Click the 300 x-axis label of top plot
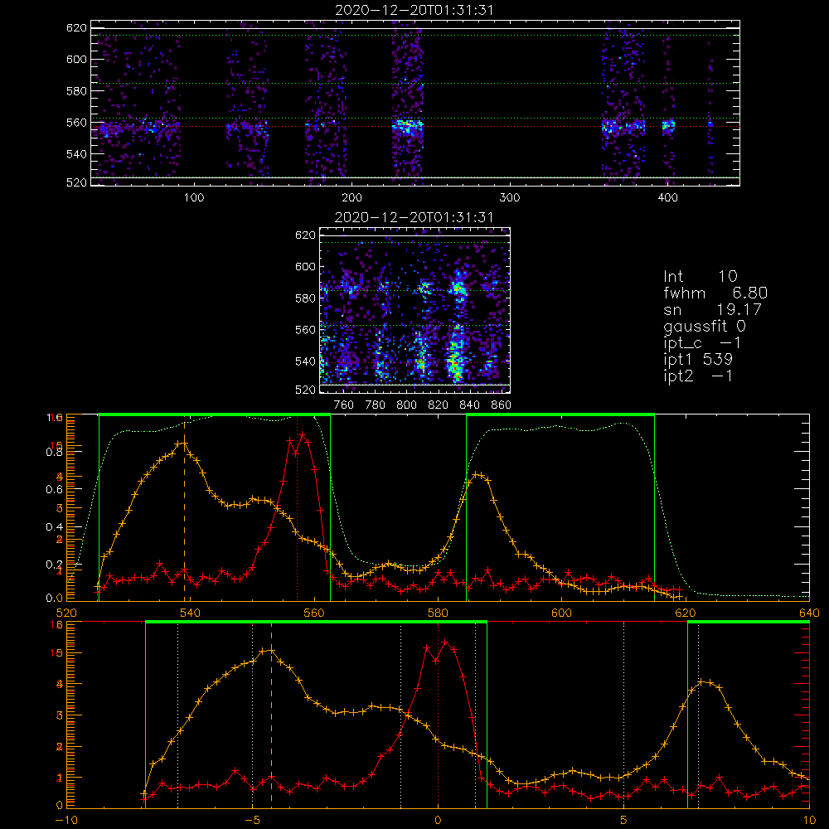This screenshot has height=829, width=829. click(510, 198)
